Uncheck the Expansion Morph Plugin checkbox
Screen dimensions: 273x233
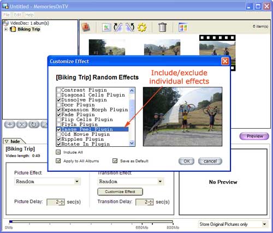(59, 110)
